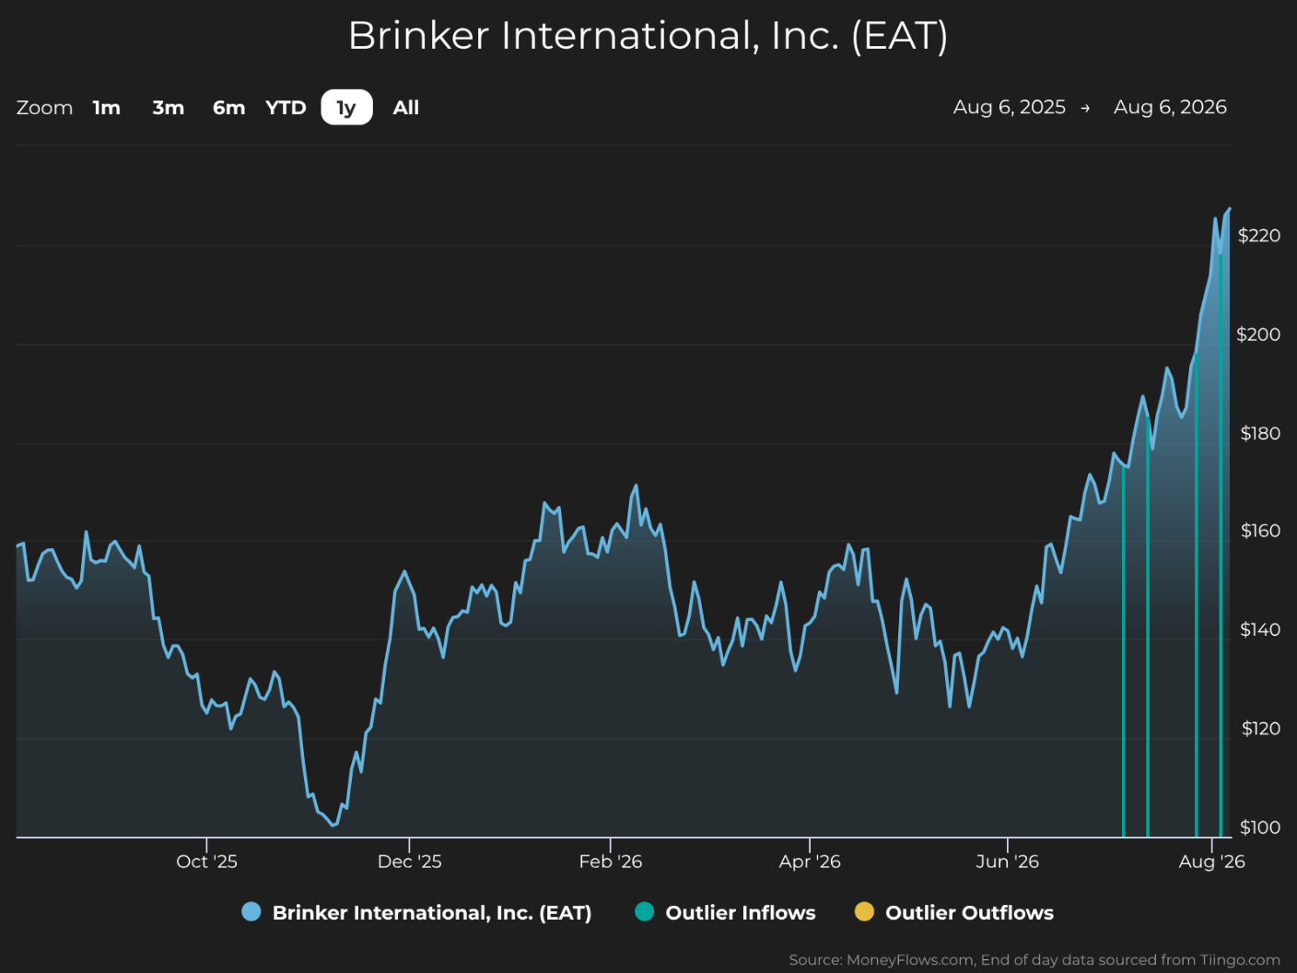Click the $220 price axis label

[1259, 236]
